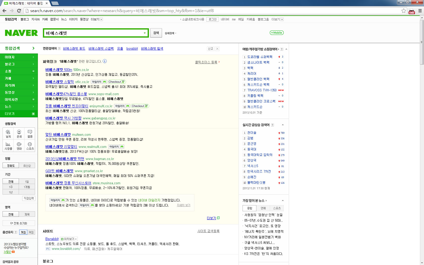Click help icon beside 실시간 급상승 검색어

click(x=272, y=125)
